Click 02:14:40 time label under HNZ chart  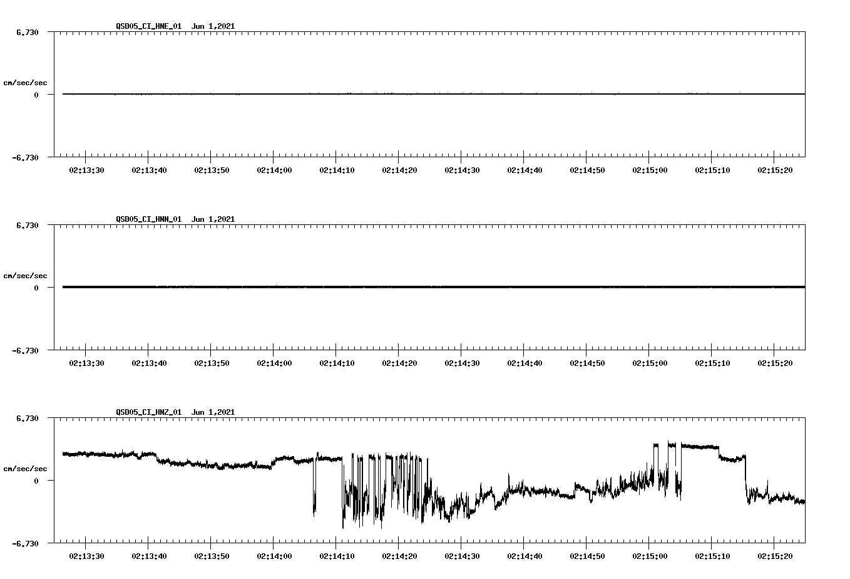coord(525,556)
